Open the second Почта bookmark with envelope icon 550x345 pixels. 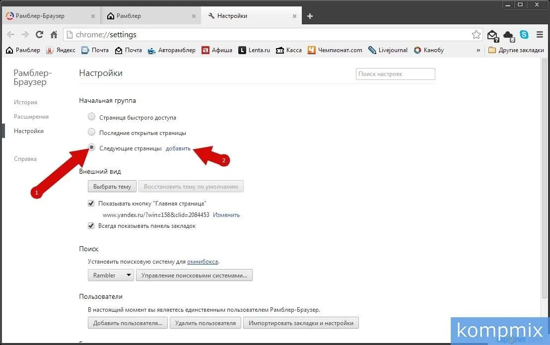[129, 50]
